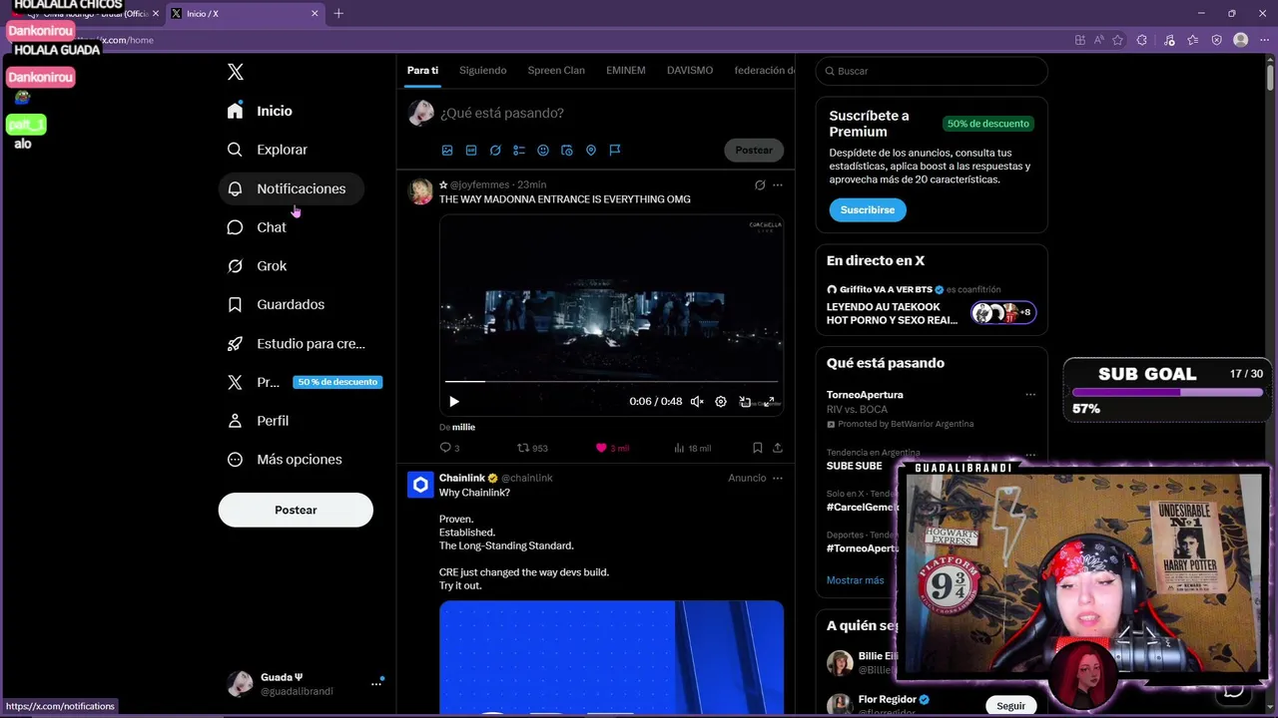Screen dimensions: 1278x718
Task: Click the Buscar search field
Action: point(932,71)
